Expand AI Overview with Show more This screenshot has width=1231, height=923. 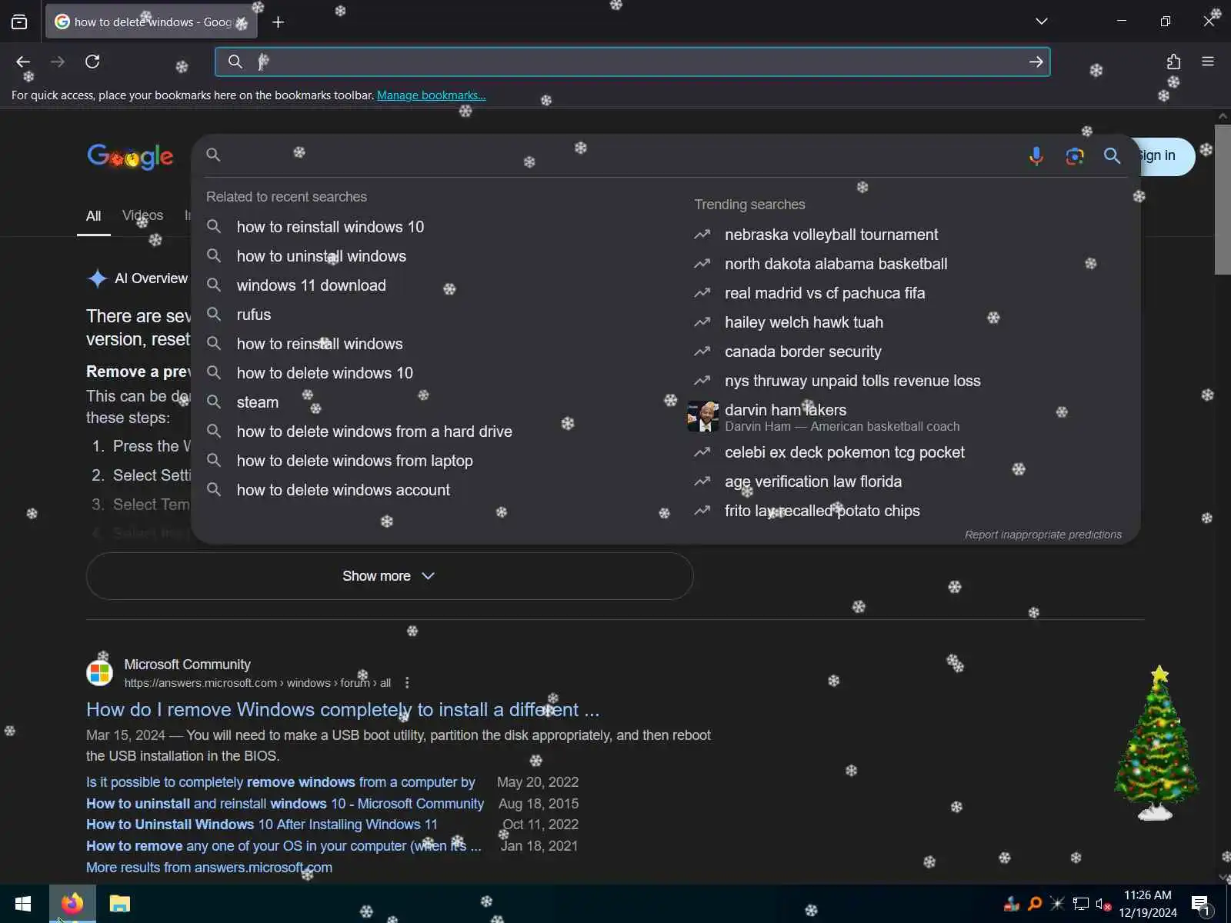[389, 576]
